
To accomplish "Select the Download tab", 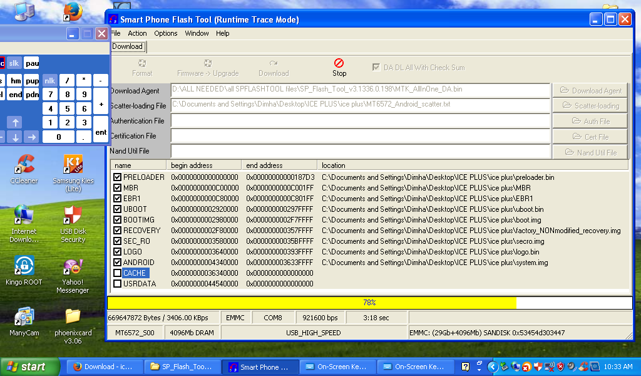I will [128, 46].
